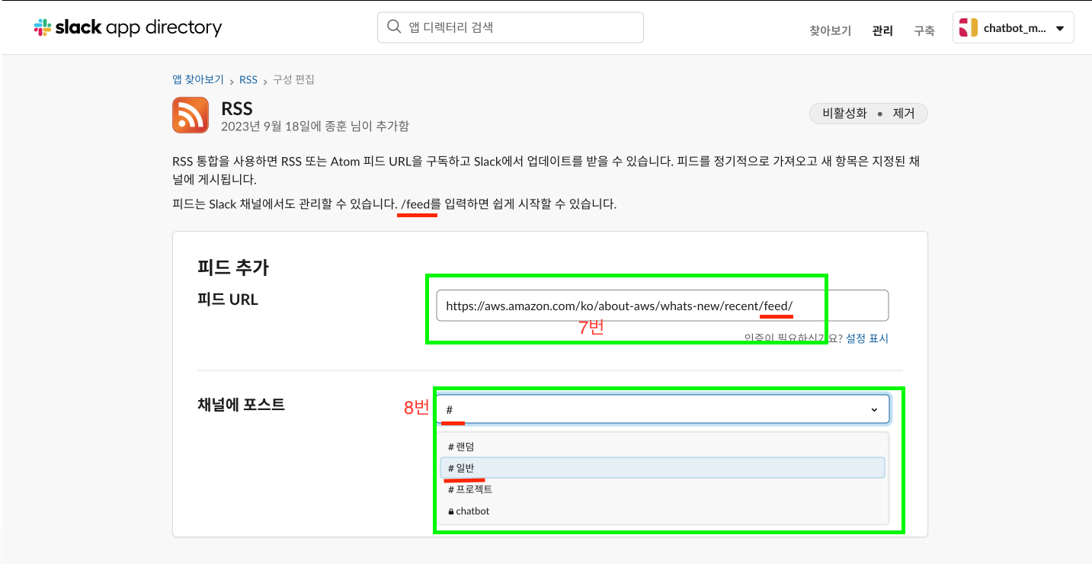Click the Slack app directory logo
The width and height of the screenshot is (1092, 564).
pyautogui.click(x=128, y=28)
